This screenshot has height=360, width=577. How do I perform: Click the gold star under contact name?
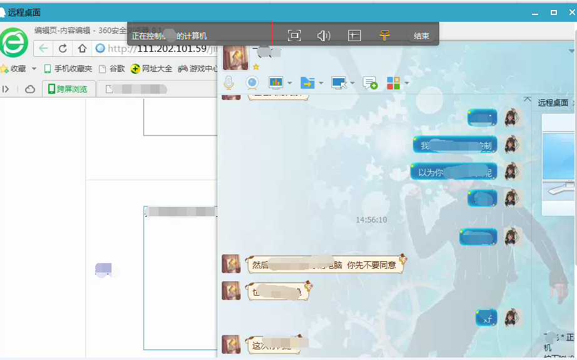pos(256,67)
